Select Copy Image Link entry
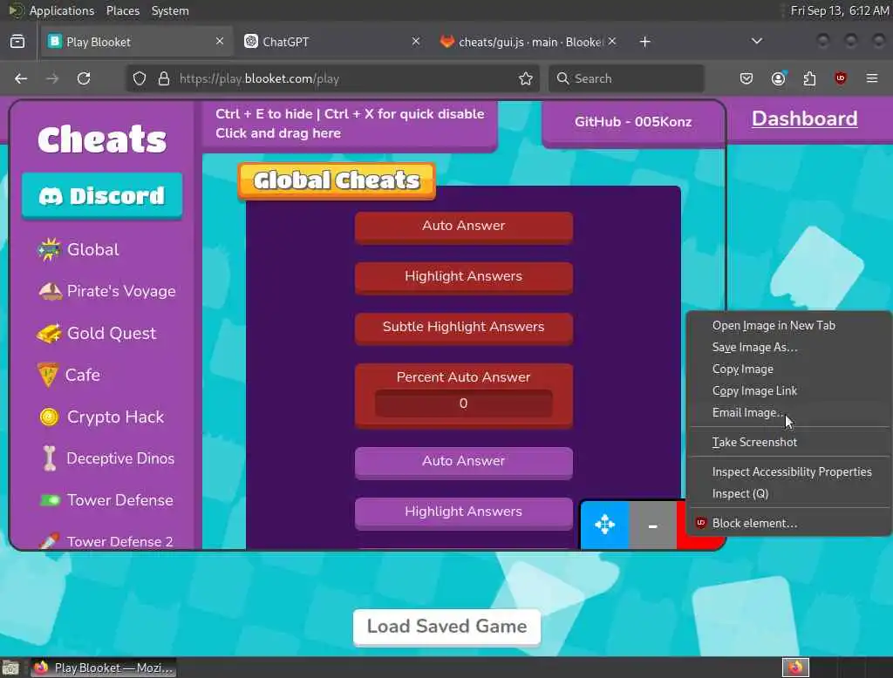Viewport: 893px width, 678px height. tap(788, 391)
